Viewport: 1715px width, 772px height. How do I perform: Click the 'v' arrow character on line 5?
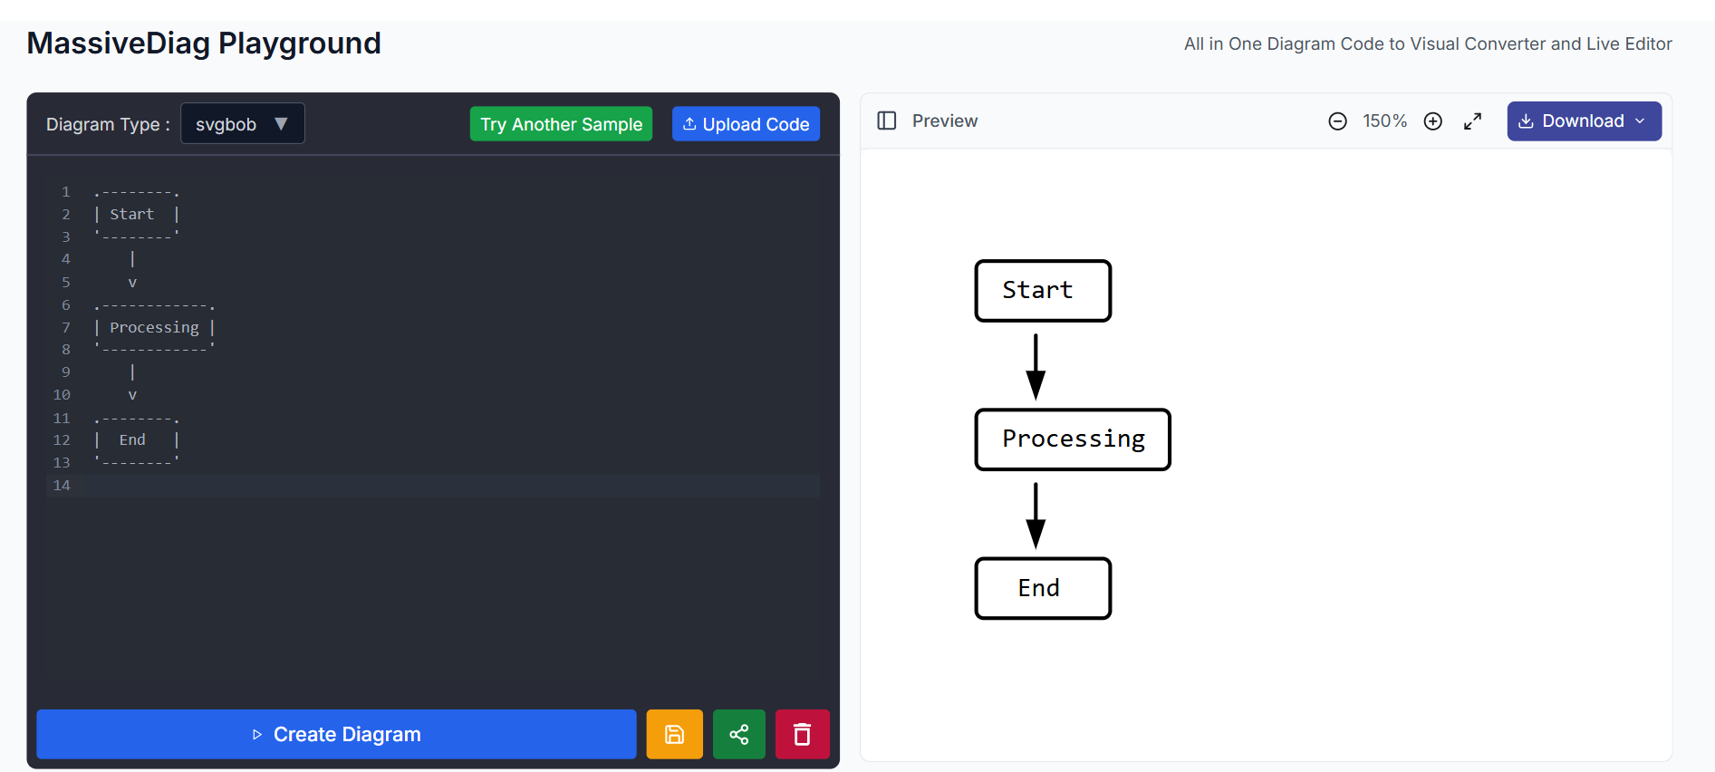tap(132, 283)
